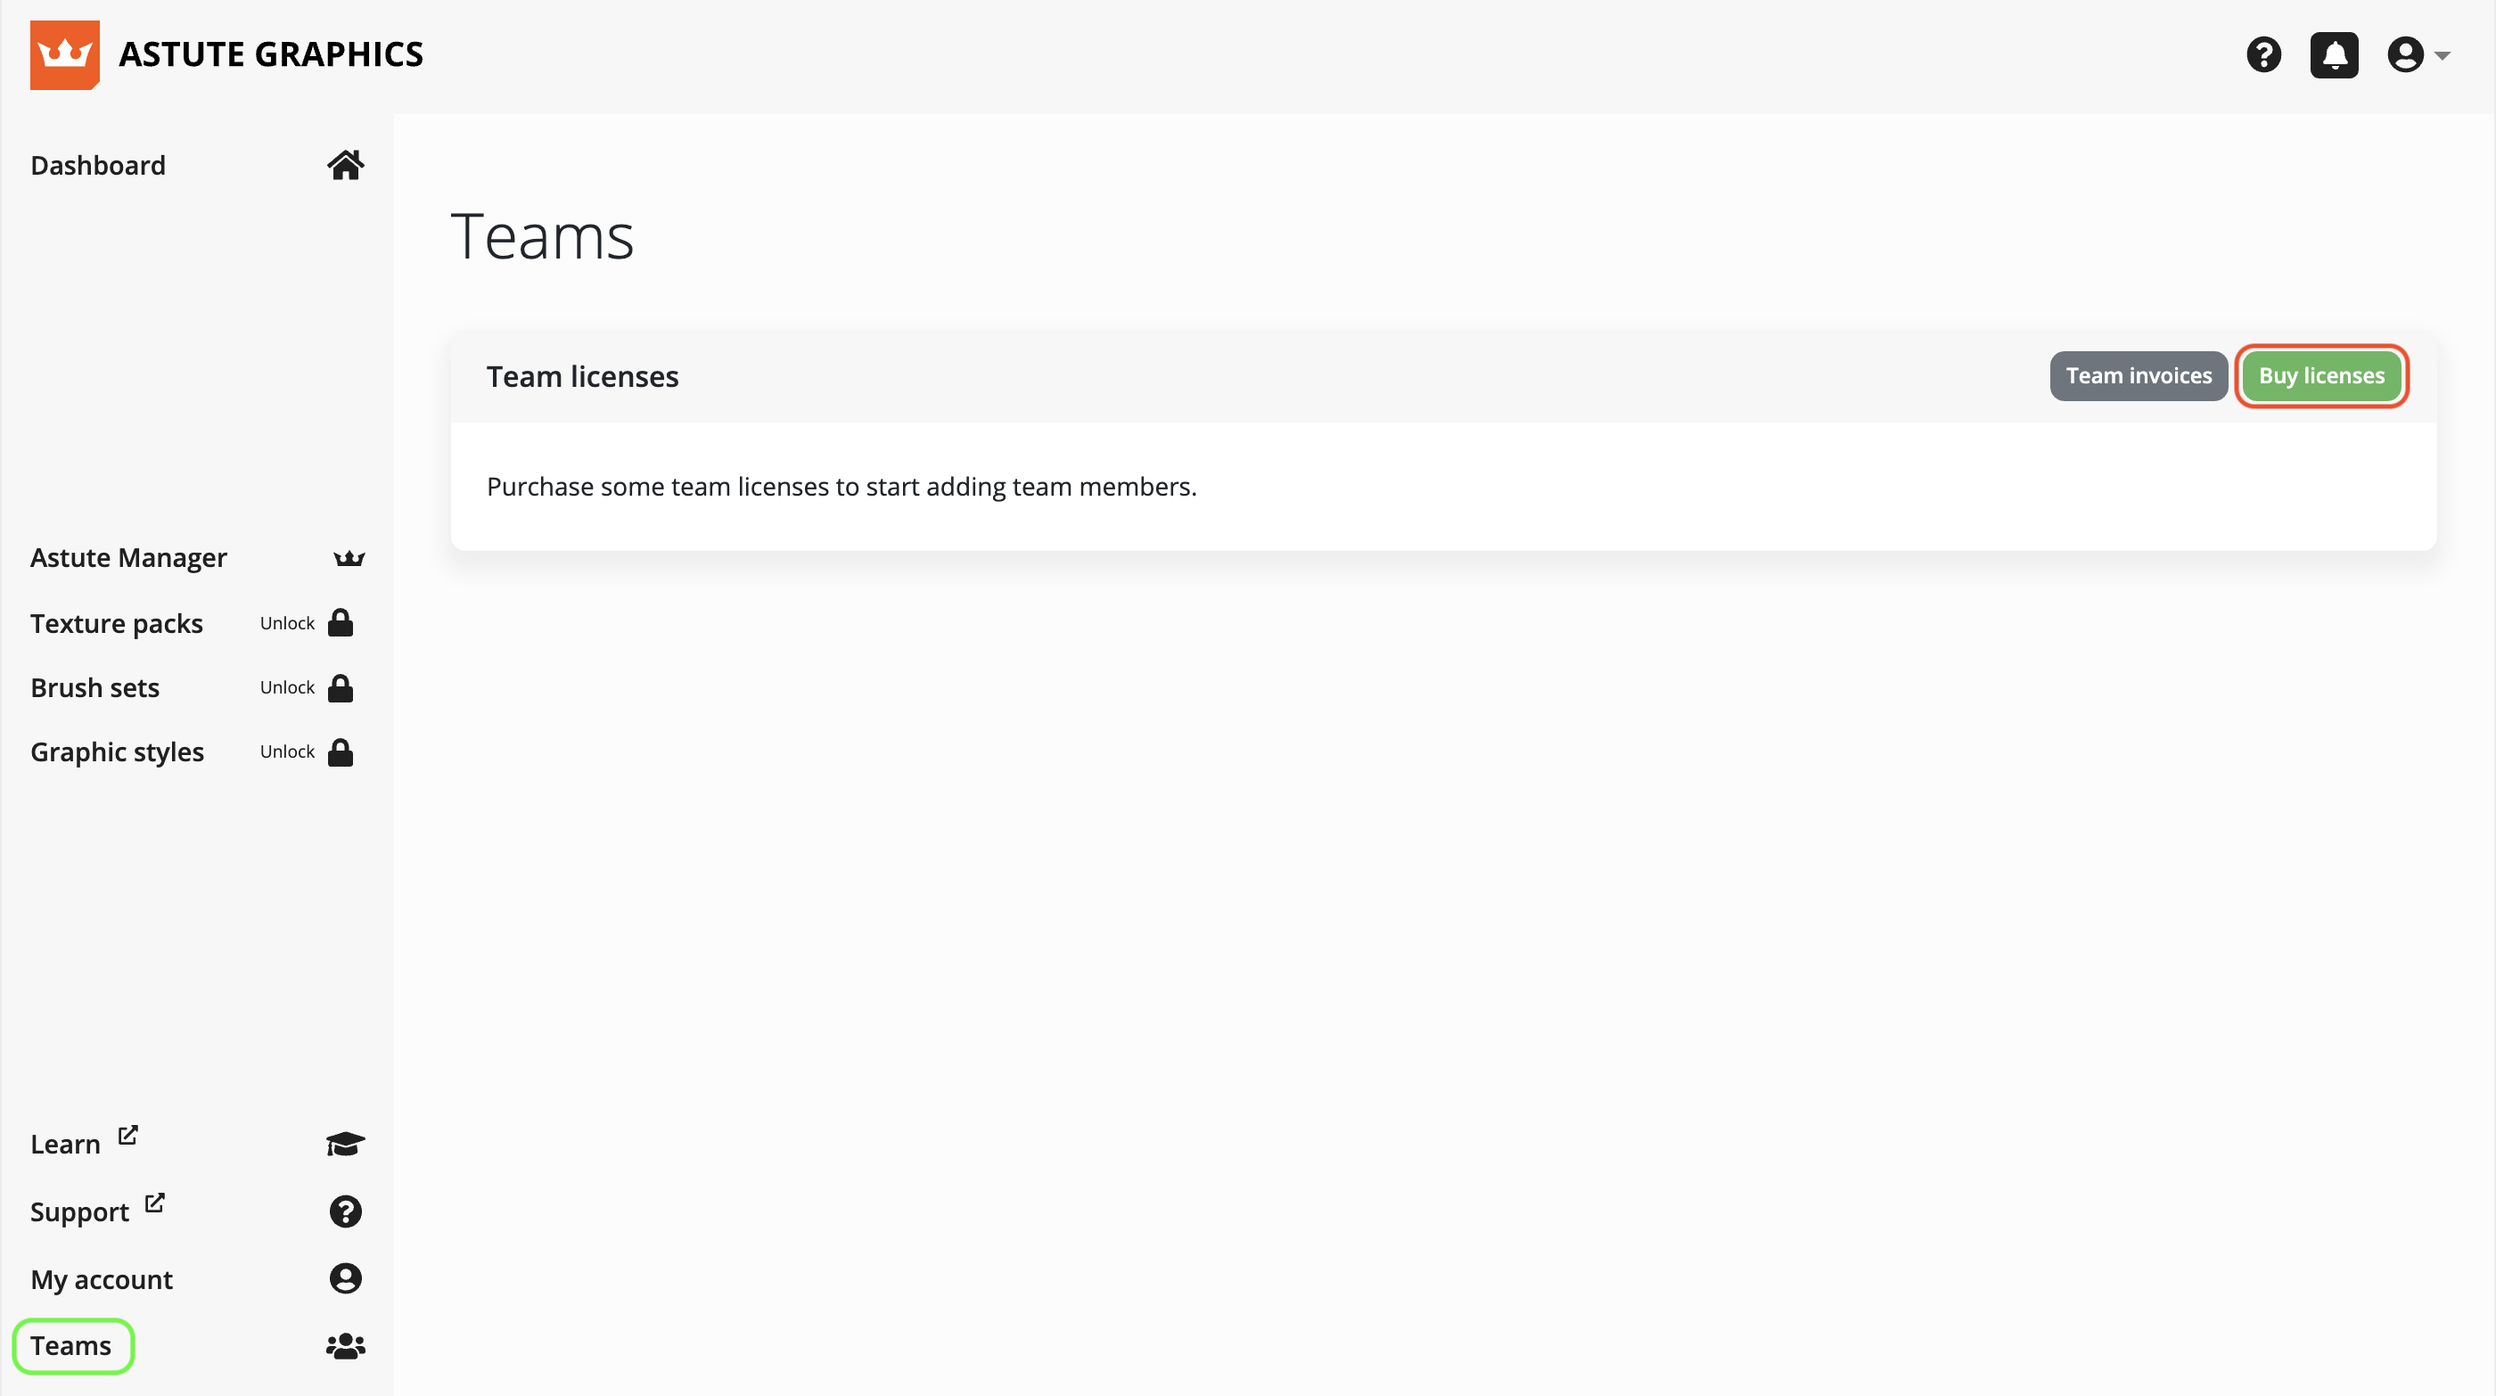Click the Astute Manager sidebar entry
The width and height of the screenshot is (2496, 1396).
[x=127, y=558]
